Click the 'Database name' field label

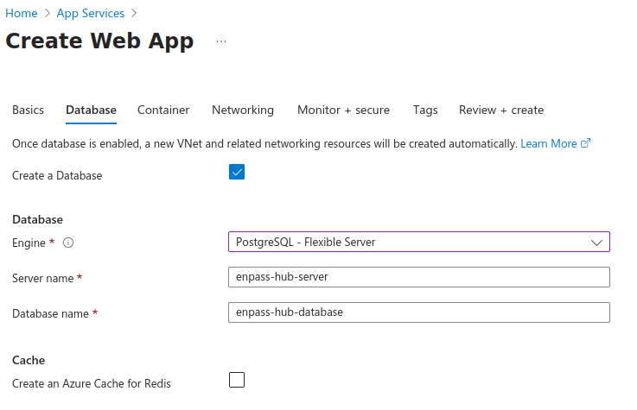50,313
